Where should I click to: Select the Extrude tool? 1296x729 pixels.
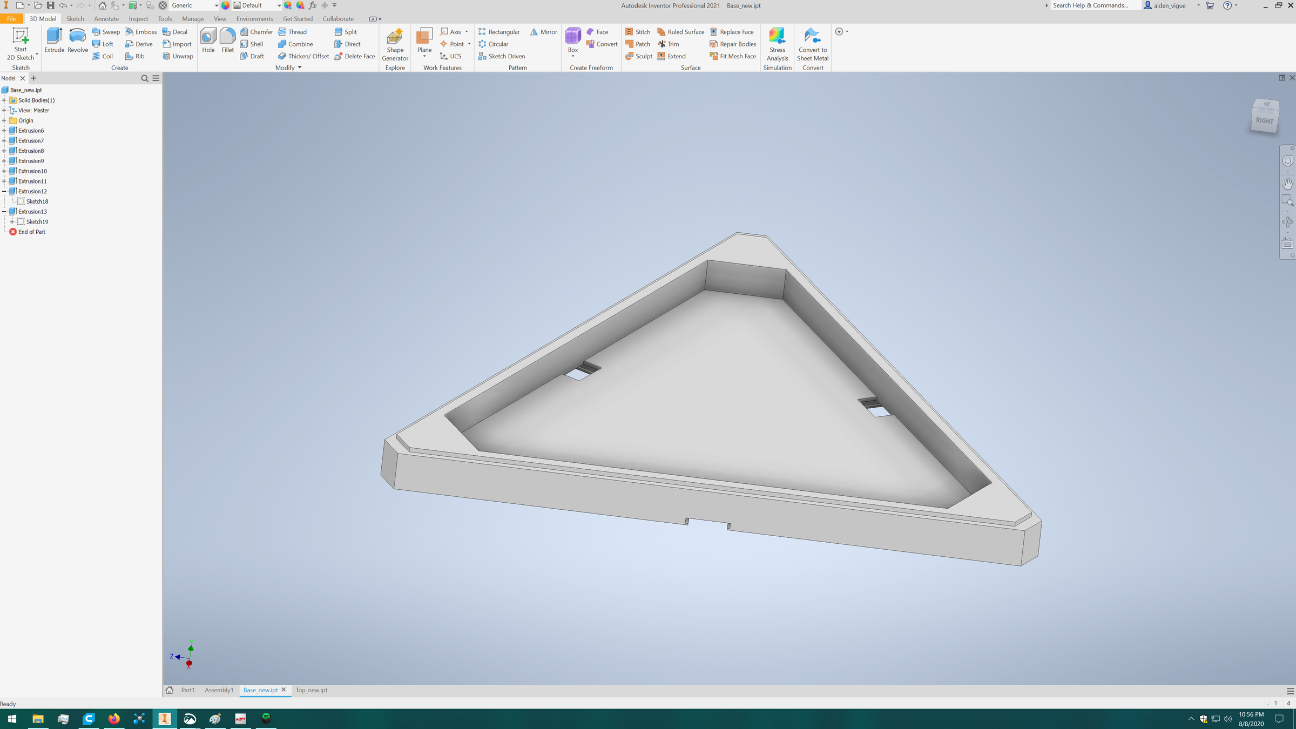pos(54,43)
